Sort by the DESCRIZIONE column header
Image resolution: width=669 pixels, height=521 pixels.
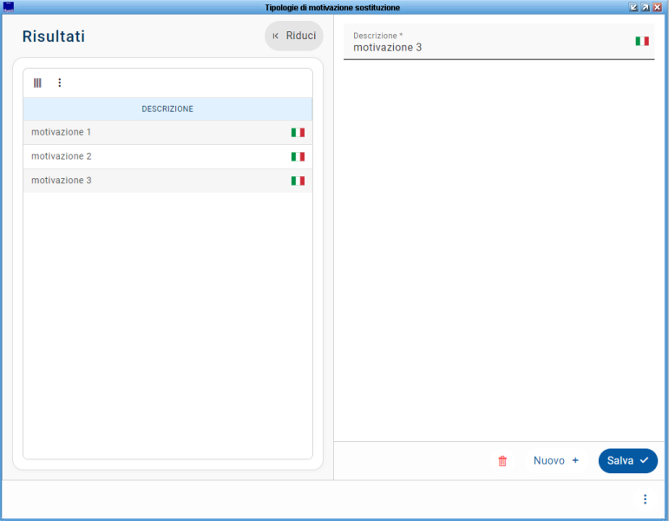(x=167, y=109)
